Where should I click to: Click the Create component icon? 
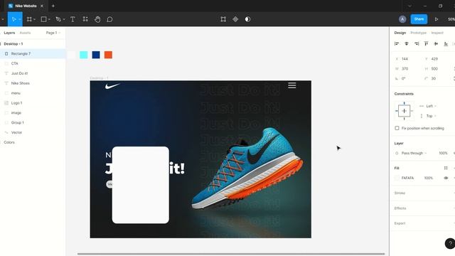pos(235,19)
